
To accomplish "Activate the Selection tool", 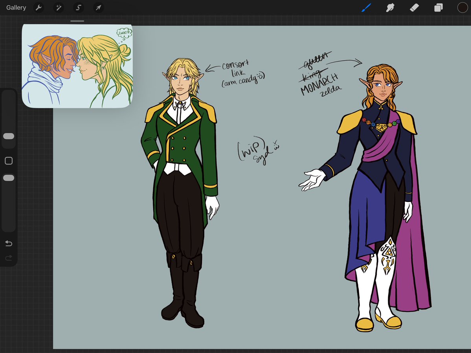I will click(x=79, y=7).
